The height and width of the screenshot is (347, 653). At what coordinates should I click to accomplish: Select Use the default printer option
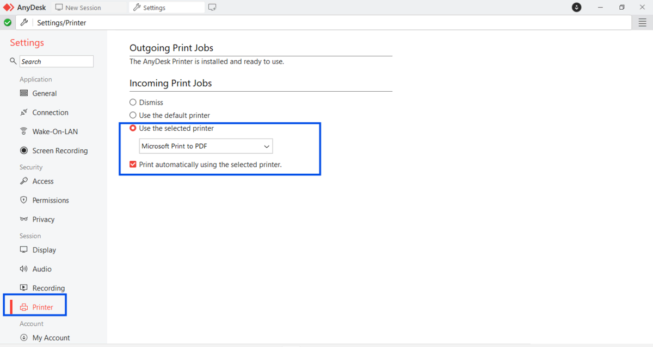(133, 115)
